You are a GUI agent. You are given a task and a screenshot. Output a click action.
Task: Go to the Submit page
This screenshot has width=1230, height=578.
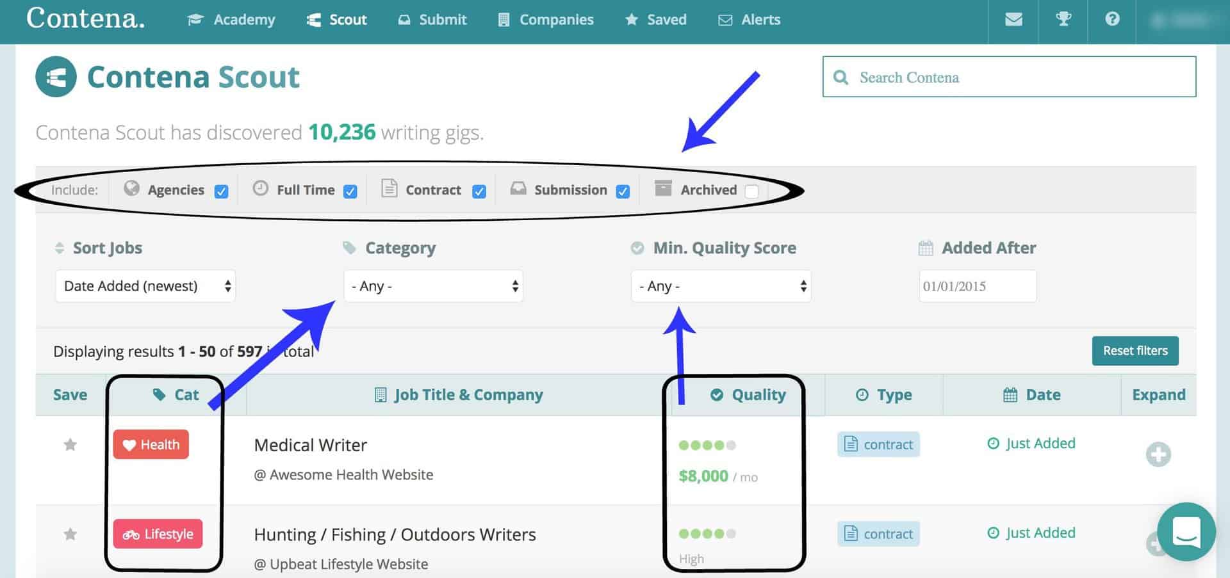pyautogui.click(x=432, y=20)
